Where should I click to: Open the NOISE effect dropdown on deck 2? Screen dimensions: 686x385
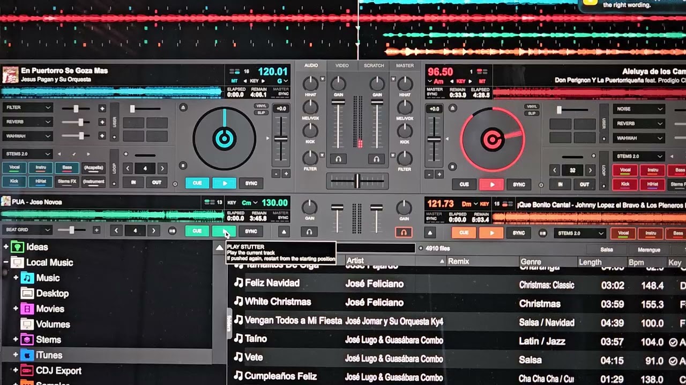tap(639, 109)
